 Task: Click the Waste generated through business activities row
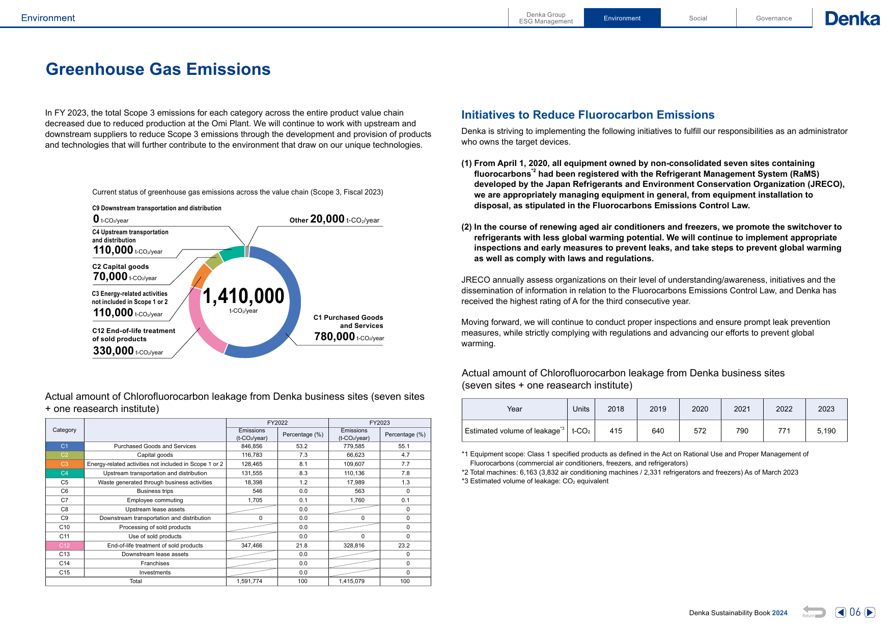pyautogui.click(x=238, y=482)
